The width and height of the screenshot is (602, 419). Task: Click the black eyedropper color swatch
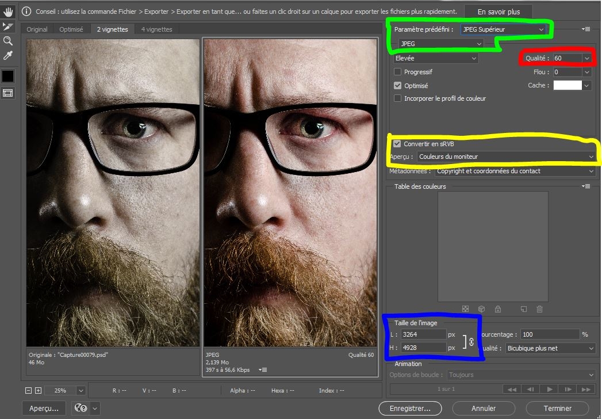(x=8, y=76)
